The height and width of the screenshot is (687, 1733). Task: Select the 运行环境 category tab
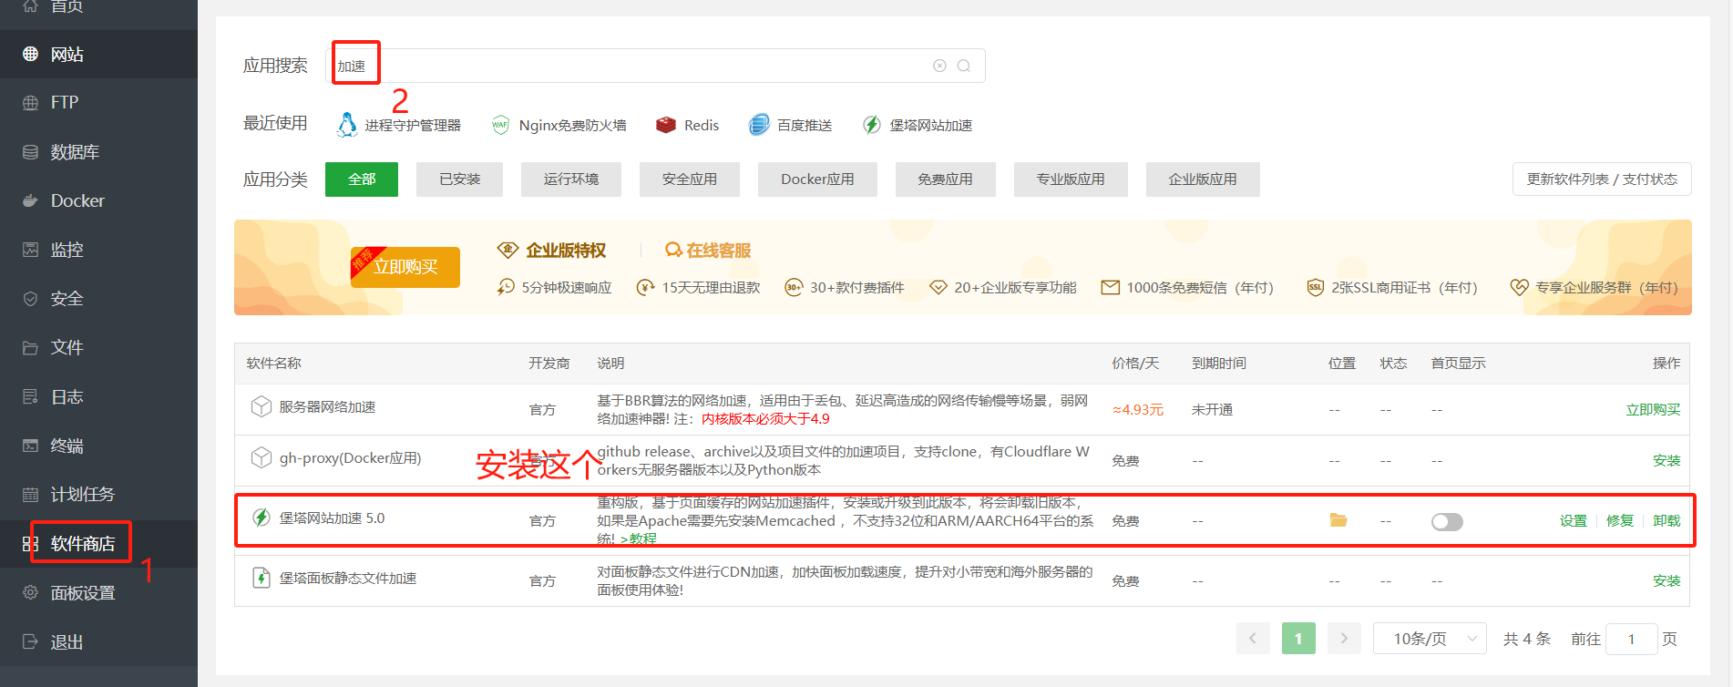pyautogui.click(x=571, y=179)
